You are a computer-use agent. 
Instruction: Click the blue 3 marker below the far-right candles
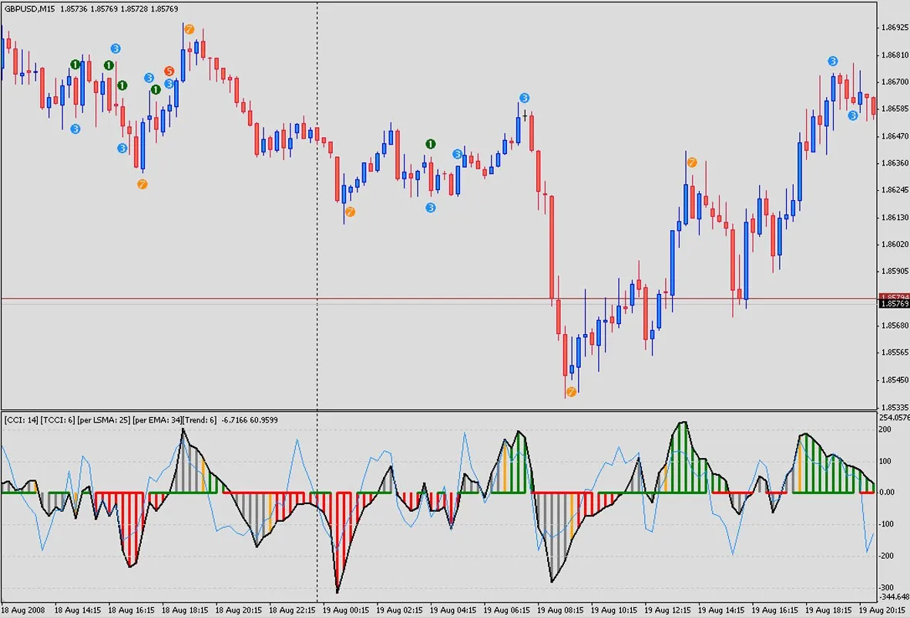tap(853, 115)
